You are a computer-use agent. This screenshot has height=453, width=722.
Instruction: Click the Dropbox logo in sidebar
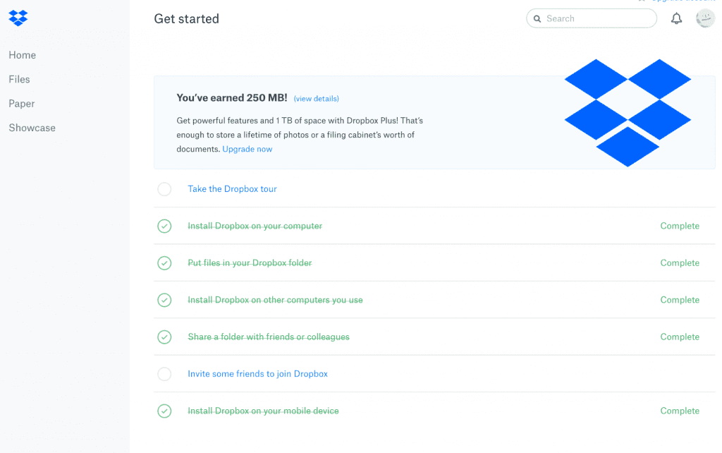(18, 18)
